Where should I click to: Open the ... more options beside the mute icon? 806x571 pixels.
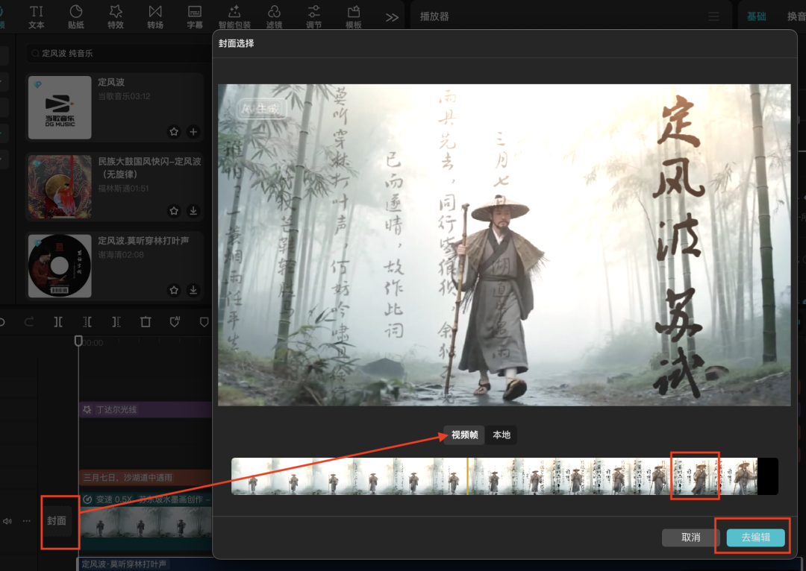pos(27,522)
